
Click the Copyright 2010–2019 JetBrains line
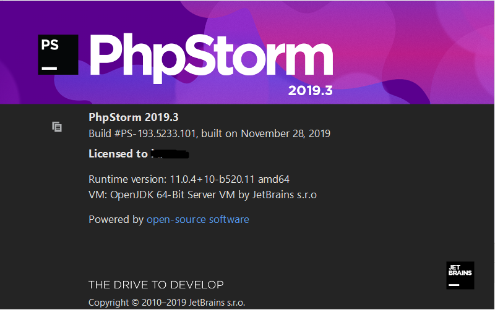coord(166,303)
